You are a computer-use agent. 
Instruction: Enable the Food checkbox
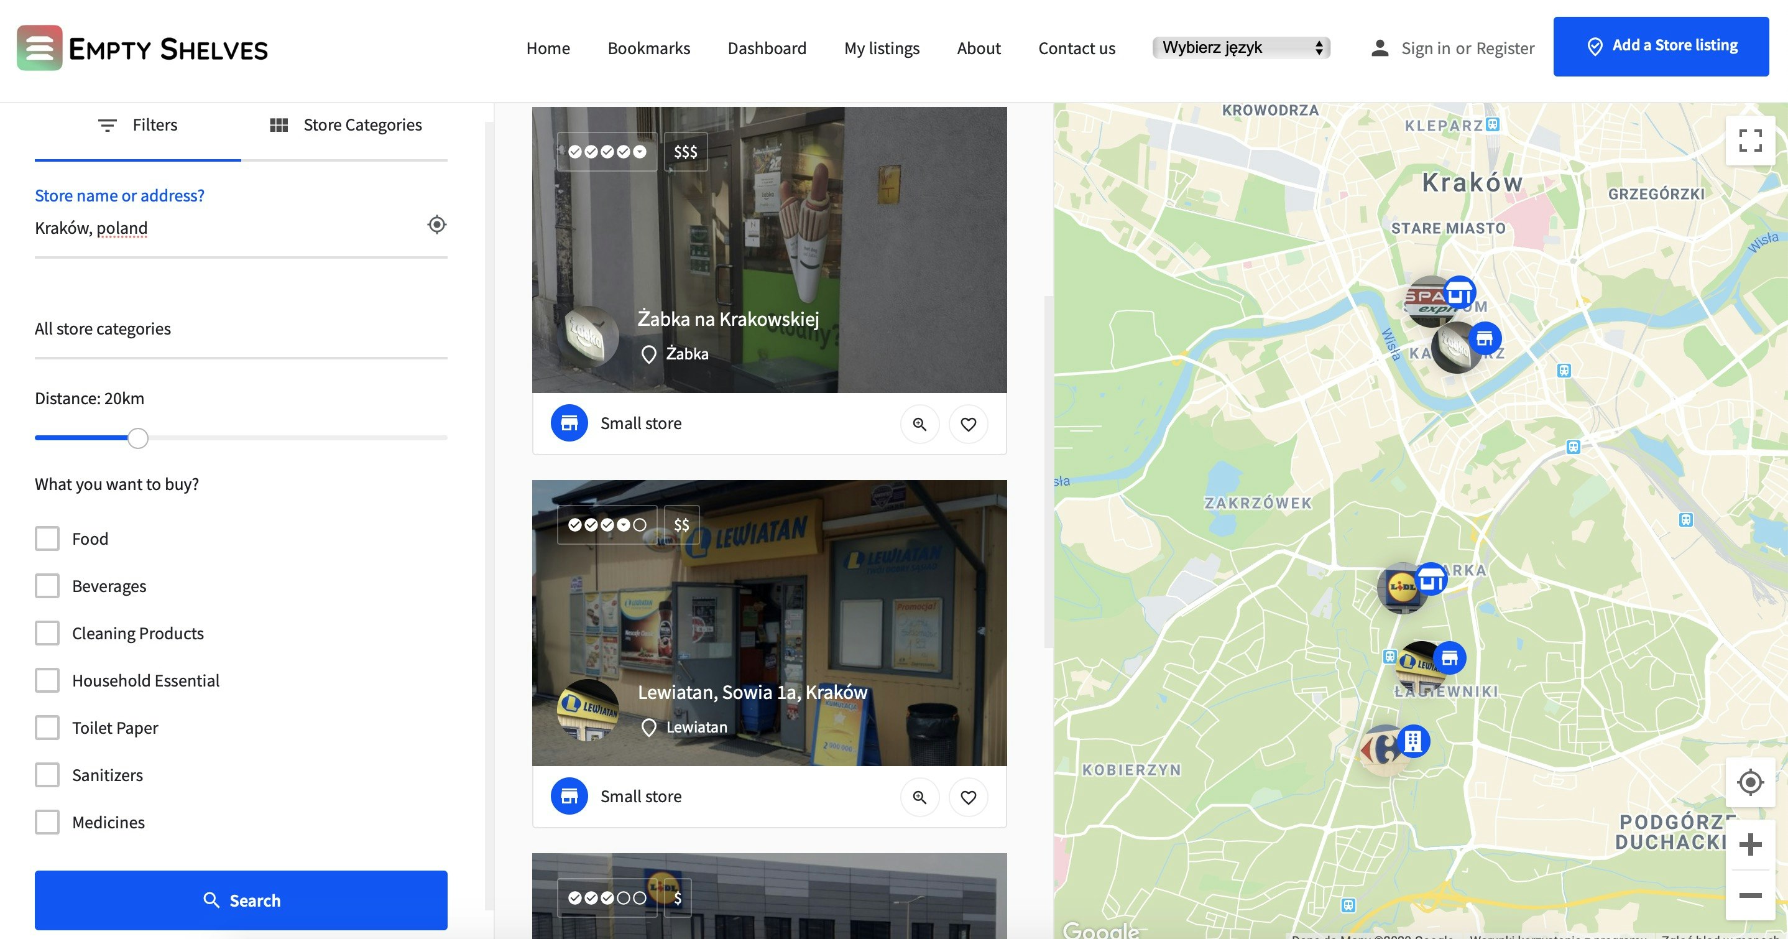pos(47,539)
